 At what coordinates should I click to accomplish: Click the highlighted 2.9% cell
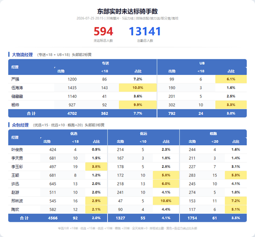click(x=96, y=201)
